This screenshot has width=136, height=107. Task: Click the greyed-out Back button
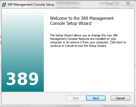coord(76,98)
